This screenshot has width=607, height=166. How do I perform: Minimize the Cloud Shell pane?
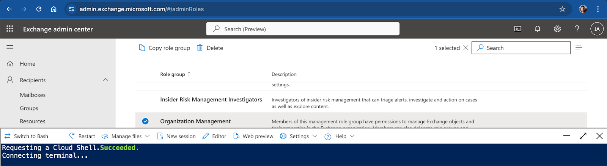click(566, 136)
